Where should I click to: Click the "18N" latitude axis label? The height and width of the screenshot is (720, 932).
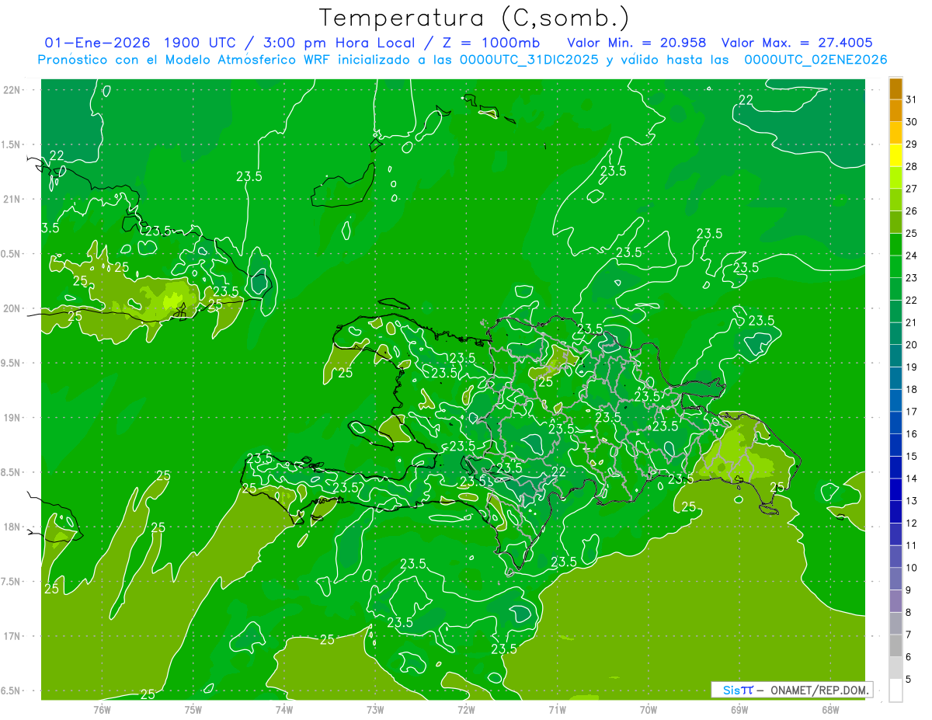(12, 527)
